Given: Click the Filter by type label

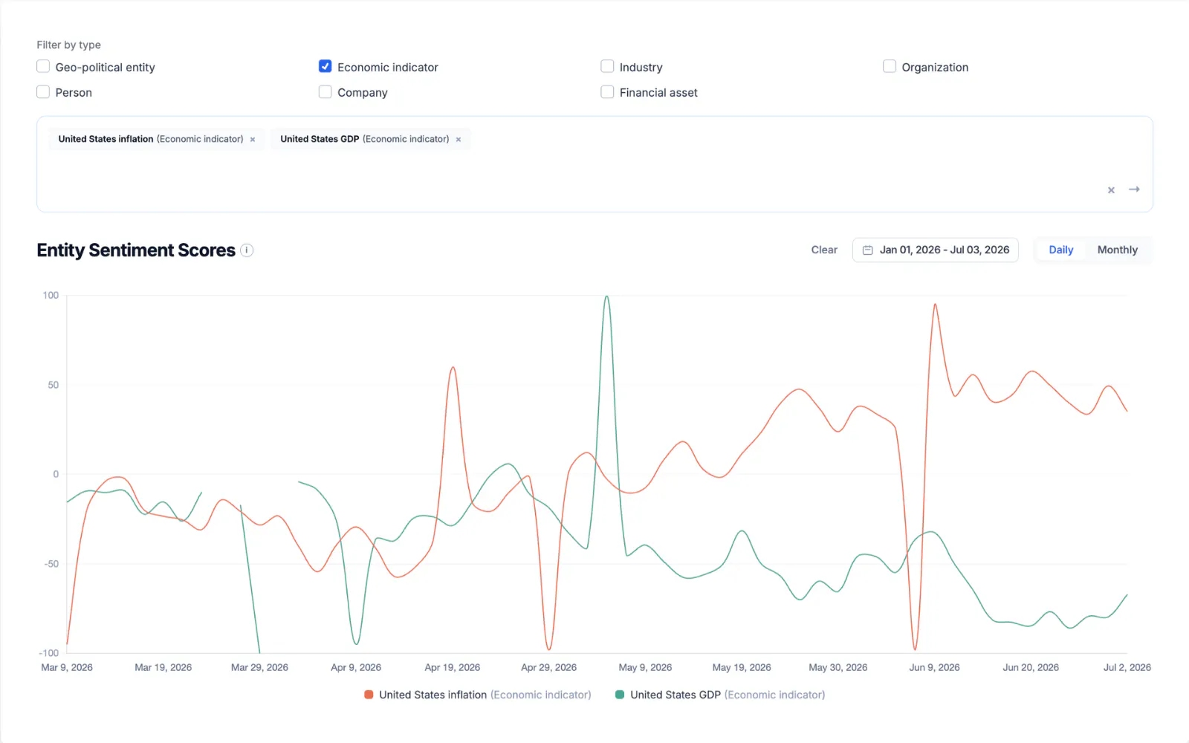Looking at the screenshot, I should pos(68,45).
